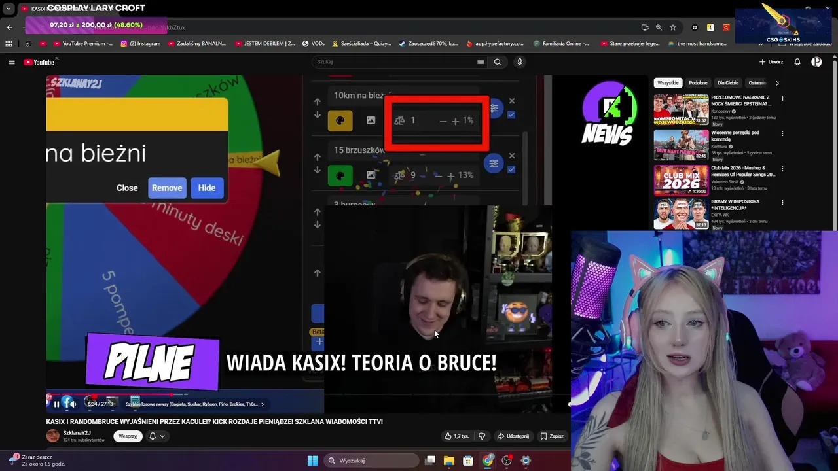This screenshot has width=838, height=471.
Task: Like the video with 1,7 tys. likes
Action: coord(456,436)
